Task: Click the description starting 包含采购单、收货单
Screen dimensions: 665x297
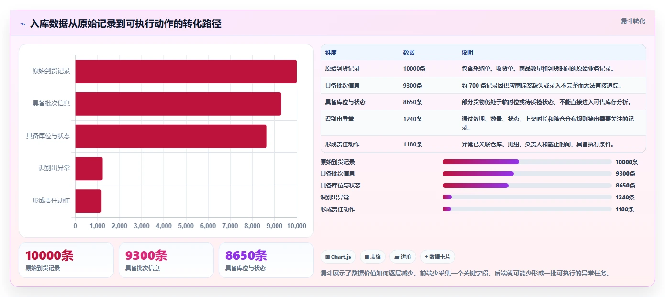Action: click(x=538, y=69)
